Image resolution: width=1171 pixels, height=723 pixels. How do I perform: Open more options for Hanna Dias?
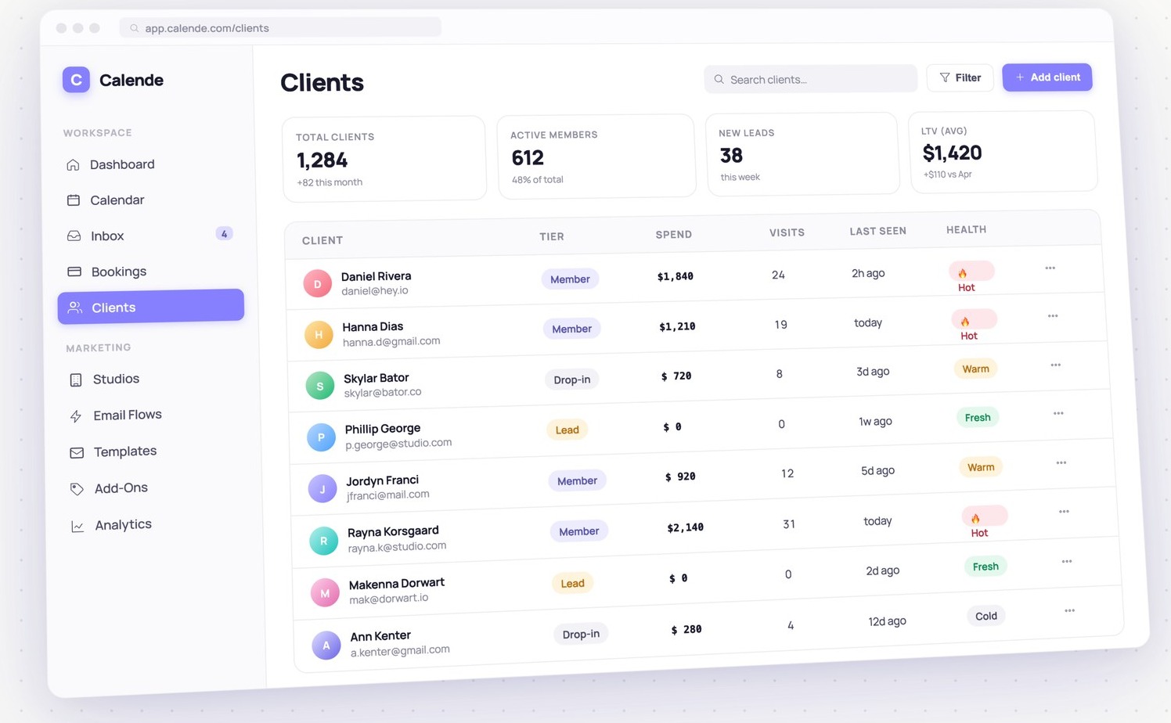(1053, 316)
